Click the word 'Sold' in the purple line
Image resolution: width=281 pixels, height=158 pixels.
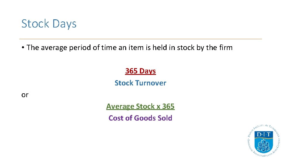[x=165, y=118]
